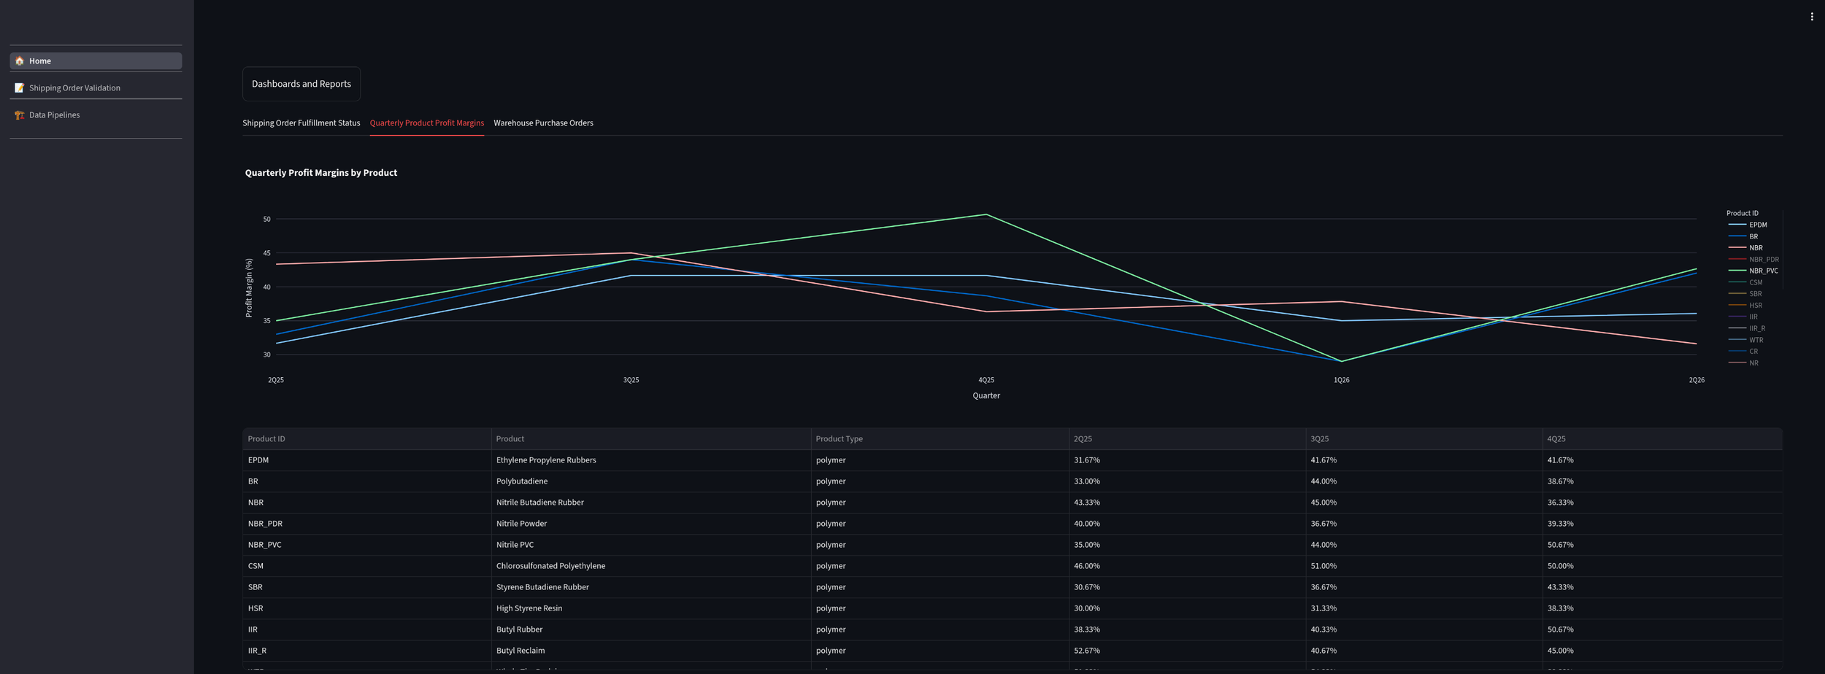This screenshot has height=674, width=1825.
Task: Click the Nitrile Butadiene Rubber cell
Action: (x=651, y=503)
